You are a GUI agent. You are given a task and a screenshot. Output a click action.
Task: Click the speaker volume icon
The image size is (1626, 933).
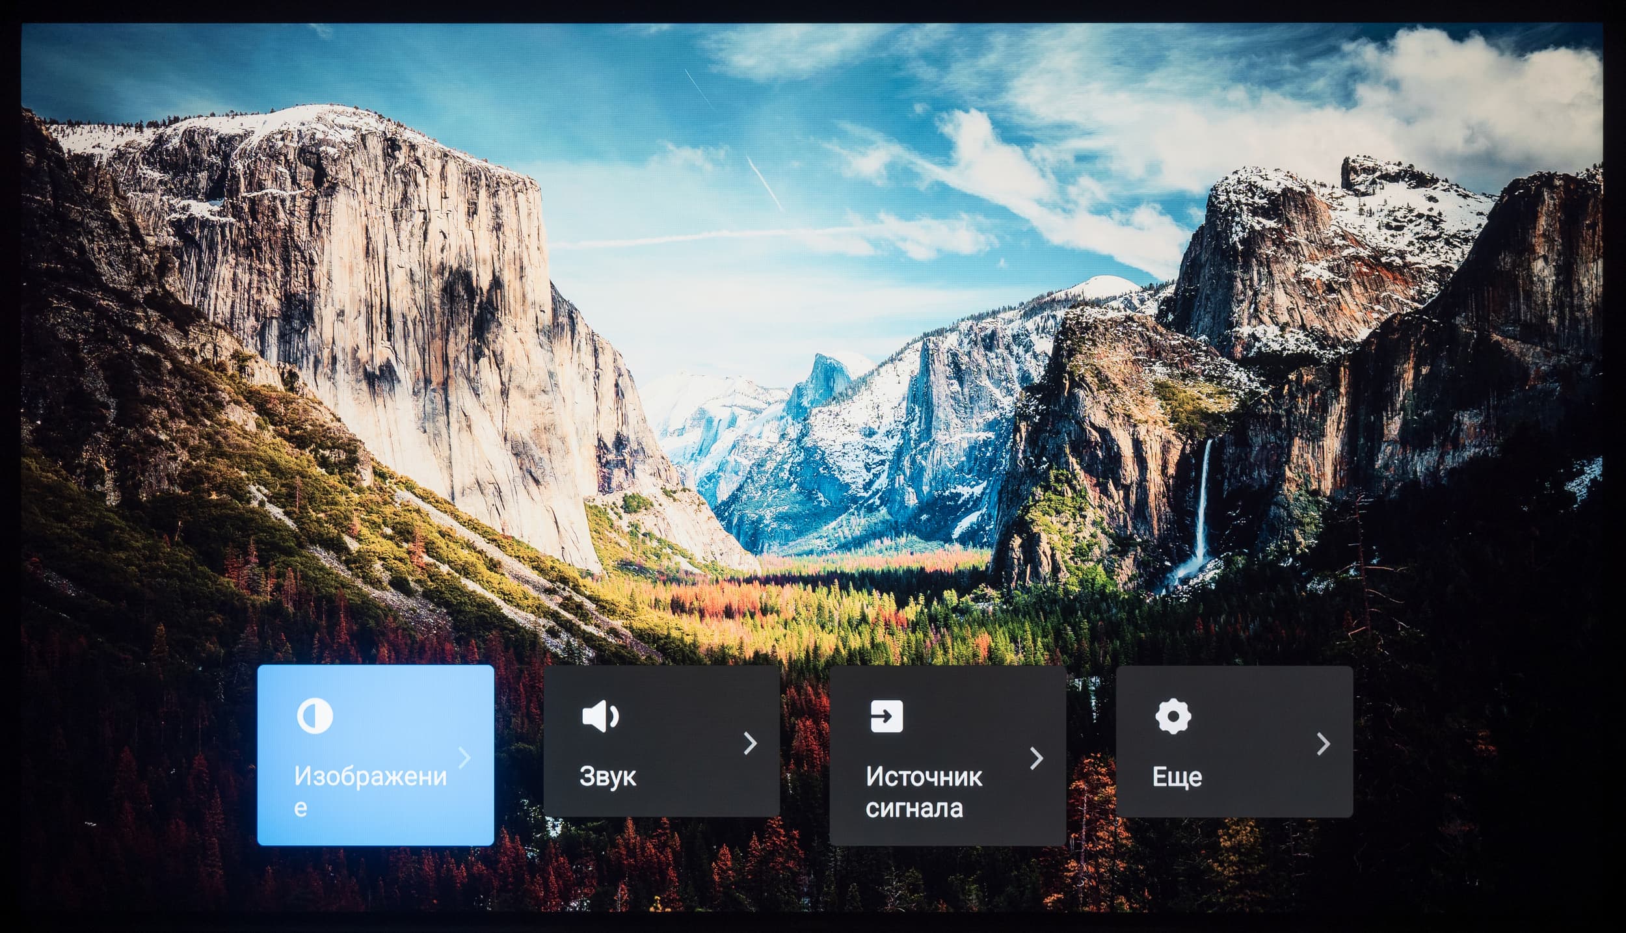(600, 716)
